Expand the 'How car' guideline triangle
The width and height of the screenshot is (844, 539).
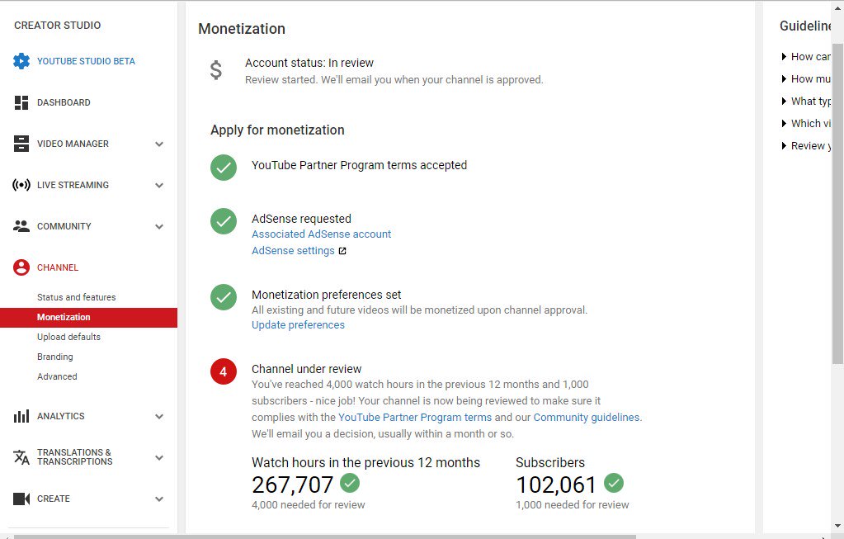[x=784, y=56]
